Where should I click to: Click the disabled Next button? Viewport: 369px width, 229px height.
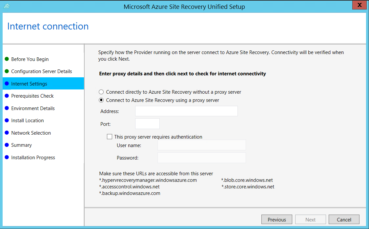point(310,219)
